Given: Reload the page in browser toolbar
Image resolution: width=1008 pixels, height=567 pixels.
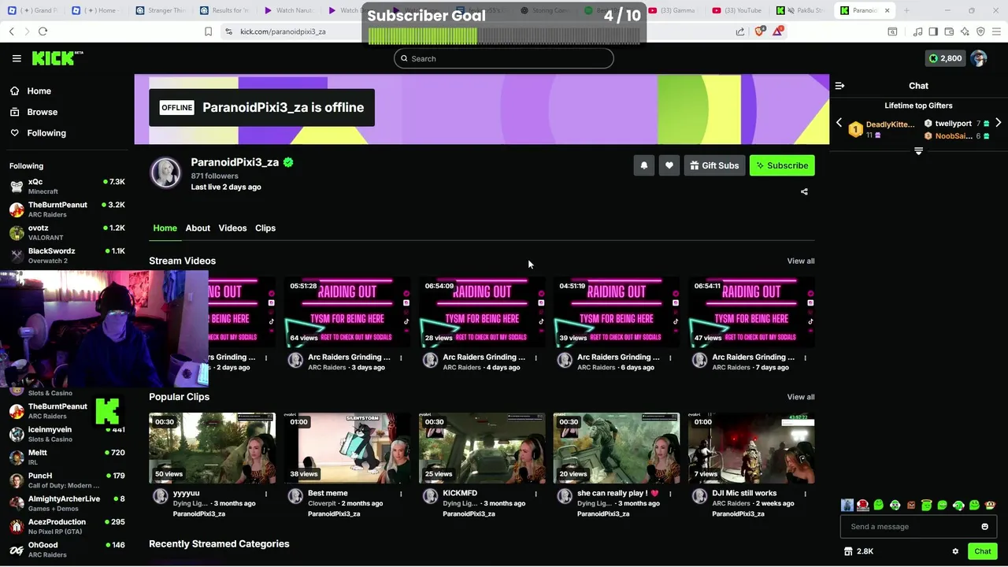Looking at the screenshot, I should pos(43,31).
